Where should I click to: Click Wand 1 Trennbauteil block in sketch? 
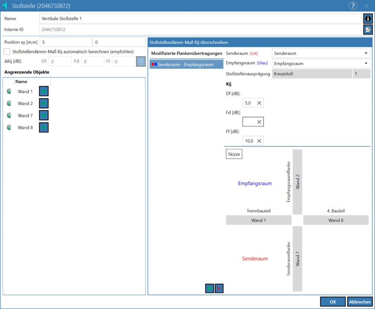259,220
